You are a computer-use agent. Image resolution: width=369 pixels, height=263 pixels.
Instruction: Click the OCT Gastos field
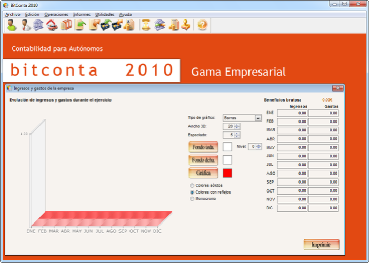(x=324, y=191)
